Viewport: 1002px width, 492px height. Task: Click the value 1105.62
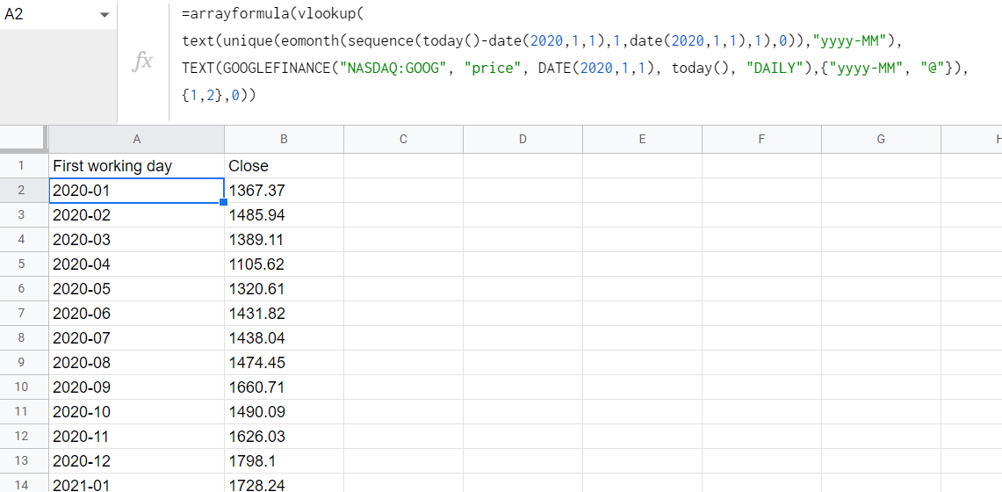coord(284,264)
